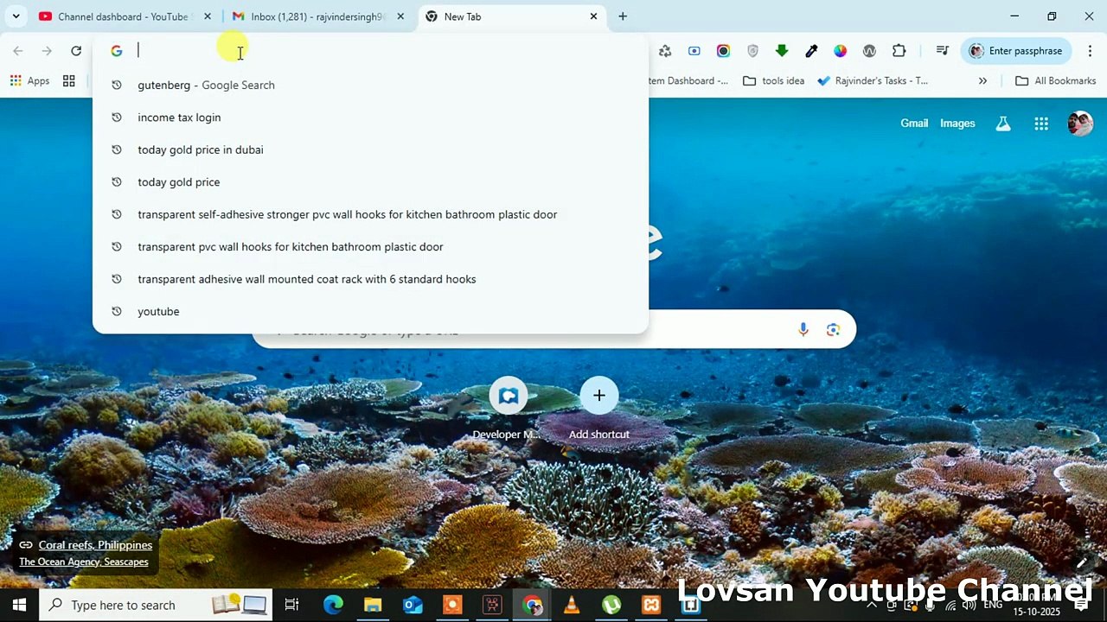Open the grid icon next to Apps bookmark

click(x=69, y=80)
